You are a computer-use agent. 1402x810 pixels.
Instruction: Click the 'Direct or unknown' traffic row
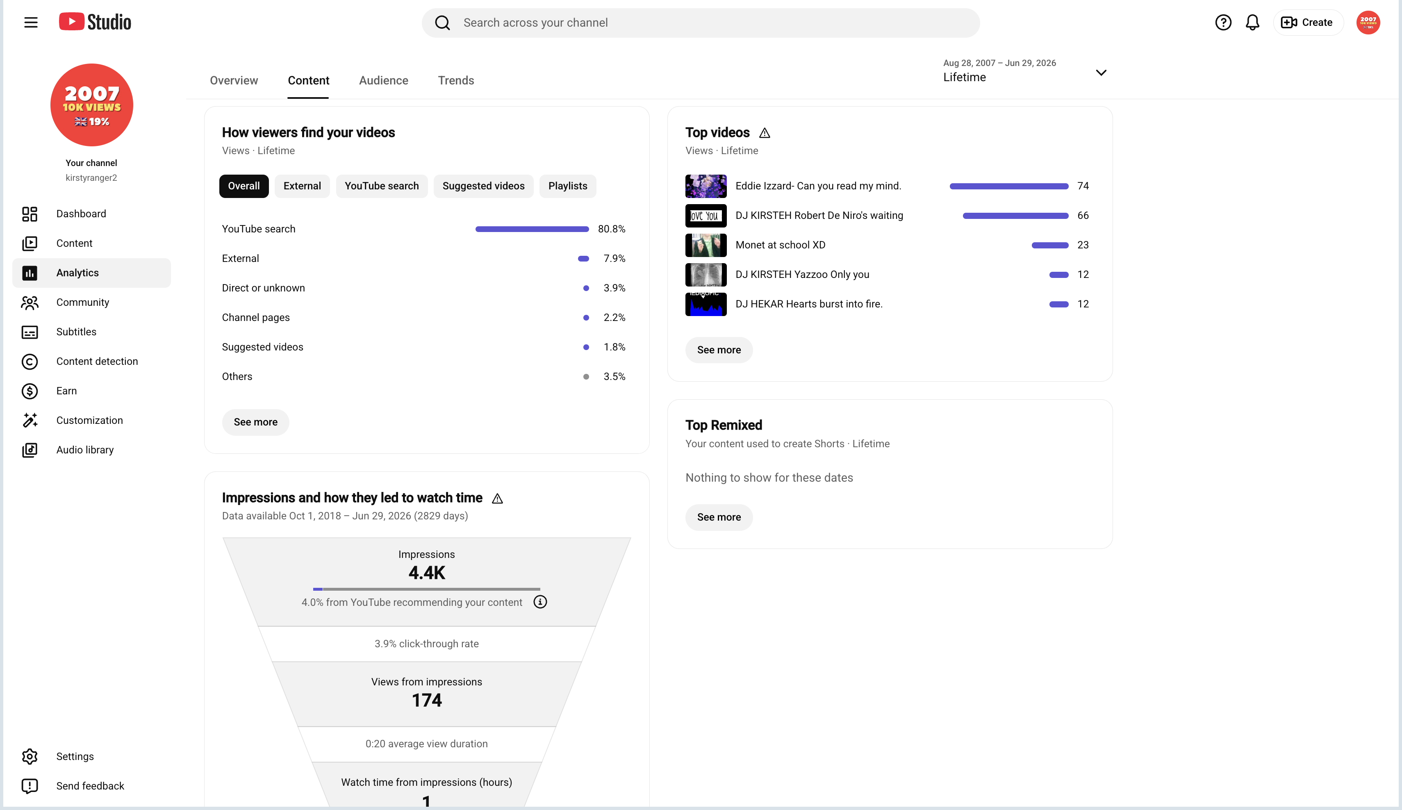point(423,288)
